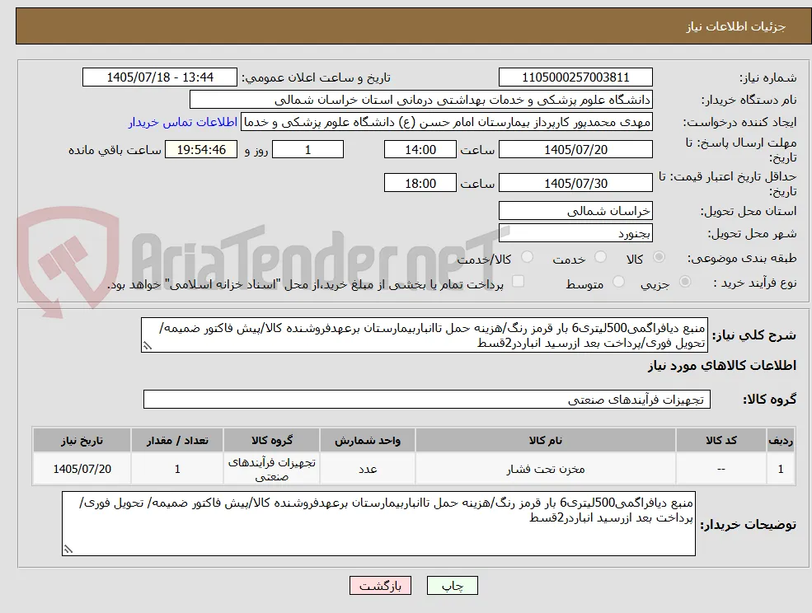Click the need number field 1105000257003811

click(x=575, y=77)
